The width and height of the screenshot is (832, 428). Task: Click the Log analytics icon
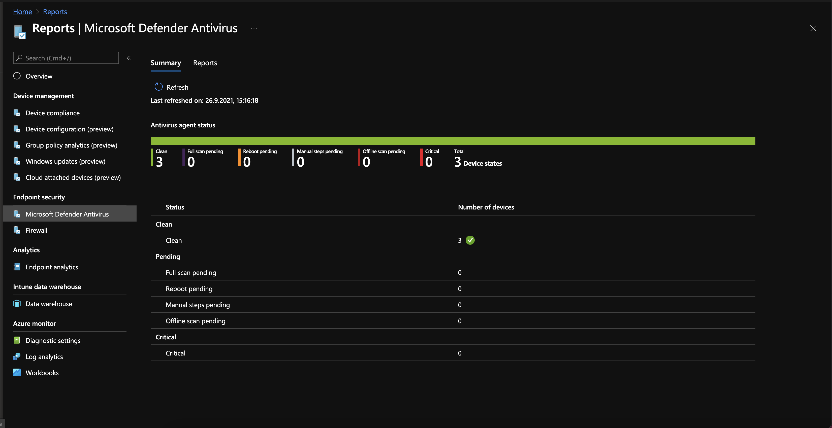point(17,356)
